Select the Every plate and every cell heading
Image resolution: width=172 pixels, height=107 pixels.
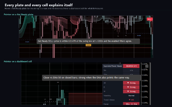tap(39, 5)
